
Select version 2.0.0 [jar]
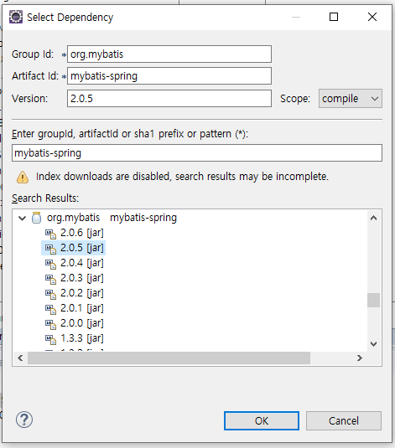coord(82,324)
